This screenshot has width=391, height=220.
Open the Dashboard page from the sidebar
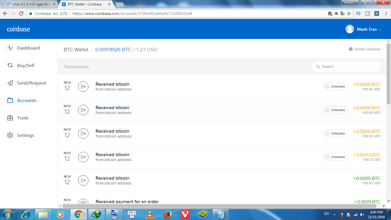tap(23, 48)
